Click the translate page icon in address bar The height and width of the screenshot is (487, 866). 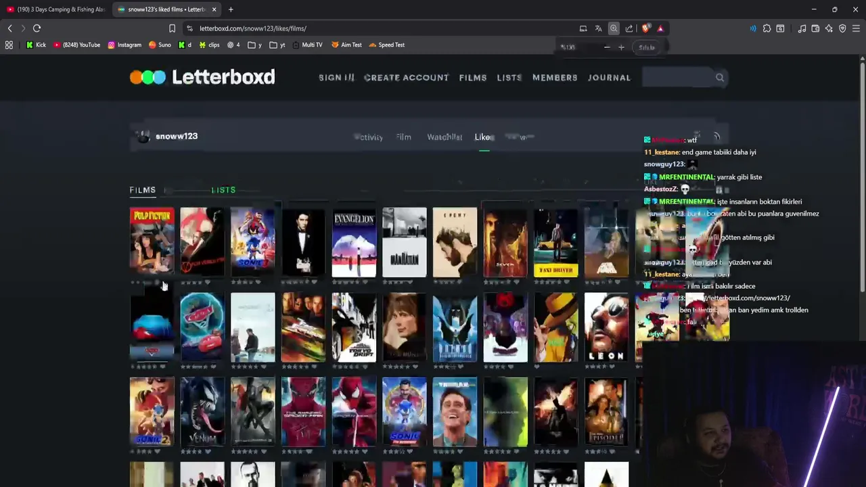tap(598, 28)
